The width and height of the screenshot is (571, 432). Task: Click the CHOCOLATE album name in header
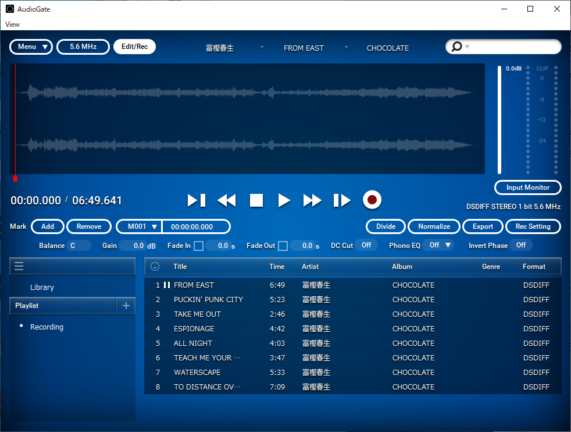click(x=388, y=48)
